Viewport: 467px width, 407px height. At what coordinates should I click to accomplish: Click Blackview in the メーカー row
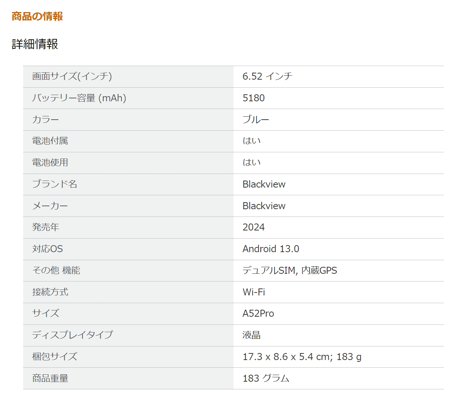[264, 206]
